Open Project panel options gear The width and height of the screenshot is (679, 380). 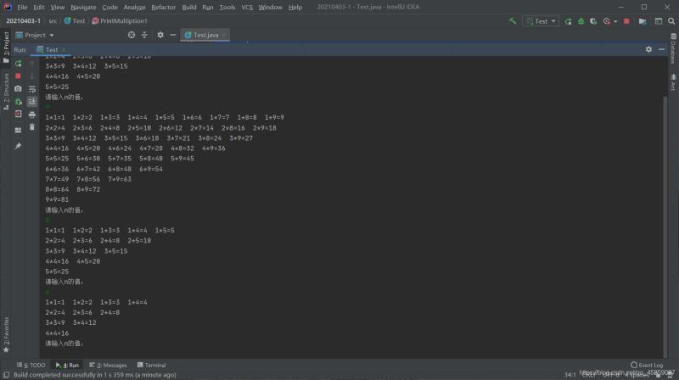[x=160, y=35]
